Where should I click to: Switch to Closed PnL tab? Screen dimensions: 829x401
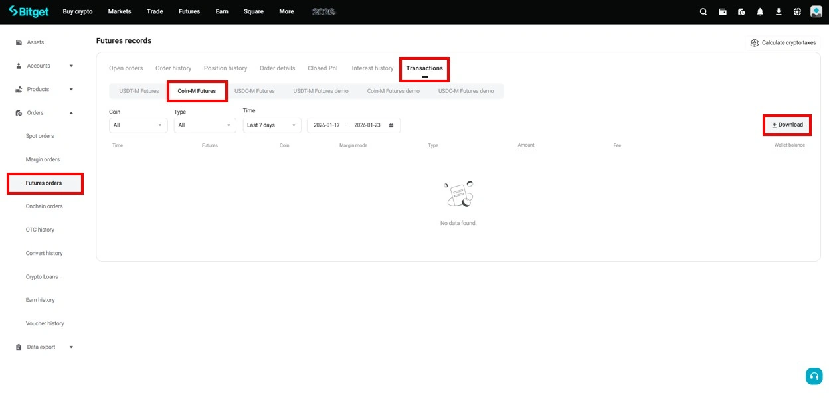point(323,68)
